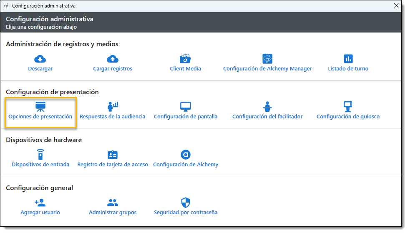
Task: Click the Respuestas de la audiencia icon
Action: pos(113,107)
